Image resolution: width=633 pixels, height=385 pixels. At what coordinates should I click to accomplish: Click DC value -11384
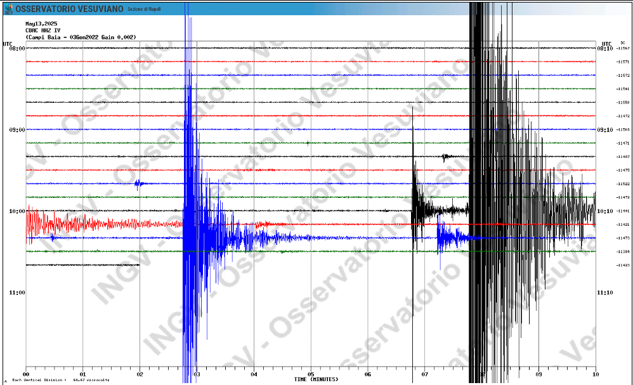[x=623, y=252]
